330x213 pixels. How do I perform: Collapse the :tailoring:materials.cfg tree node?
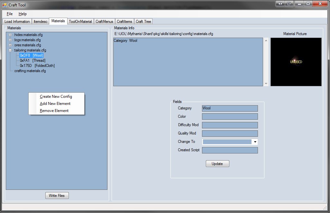coord(10,50)
